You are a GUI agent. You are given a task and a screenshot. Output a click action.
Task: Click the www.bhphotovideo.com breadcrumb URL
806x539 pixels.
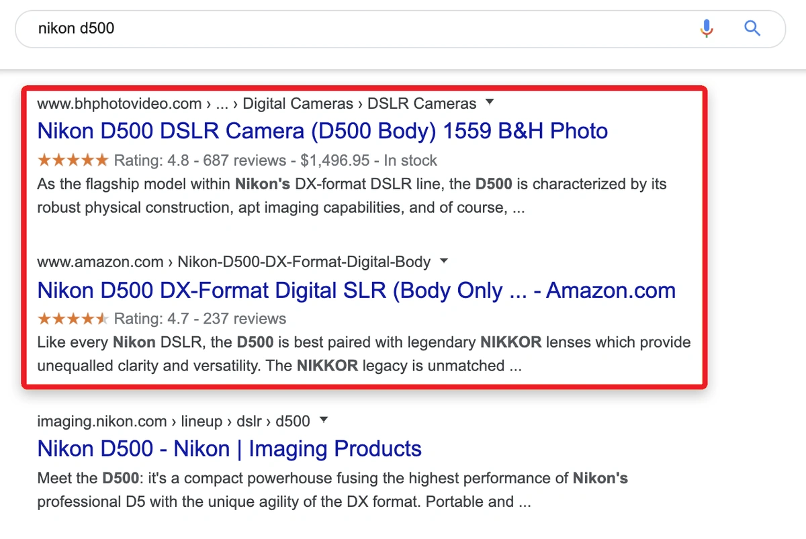tap(120, 103)
